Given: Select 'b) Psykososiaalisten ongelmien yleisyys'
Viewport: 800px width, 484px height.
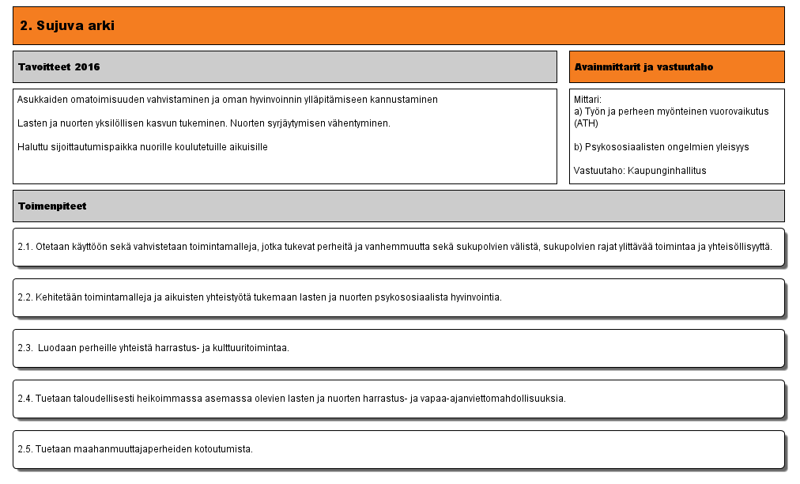Looking at the screenshot, I should point(661,147).
